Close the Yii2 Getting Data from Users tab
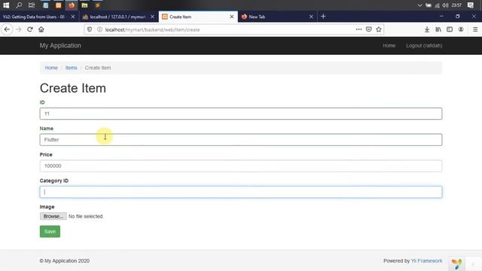 click(x=73, y=17)
